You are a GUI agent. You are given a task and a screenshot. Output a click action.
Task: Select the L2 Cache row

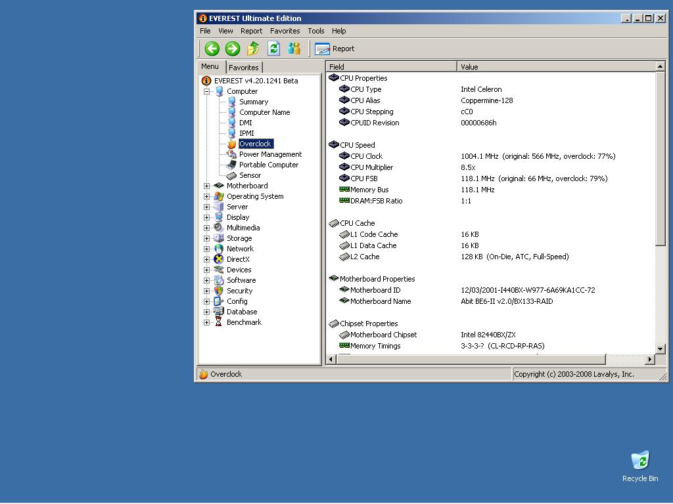click(x=490, y=257)
